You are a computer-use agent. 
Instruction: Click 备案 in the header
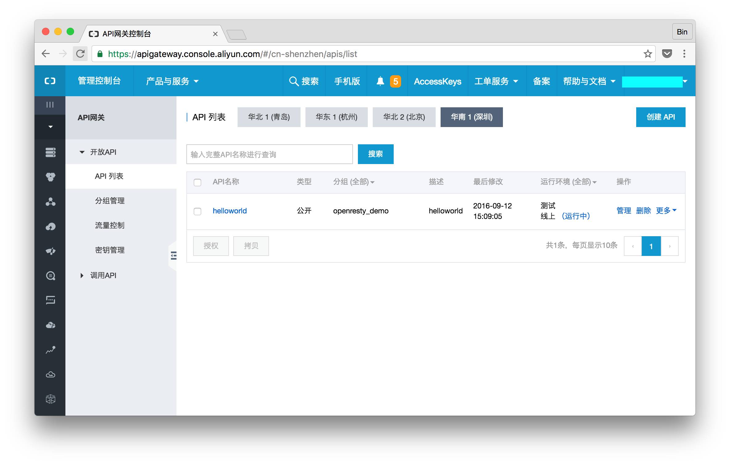pos(541,81)
